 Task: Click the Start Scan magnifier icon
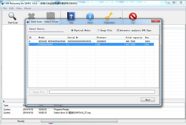pos(12,17)
